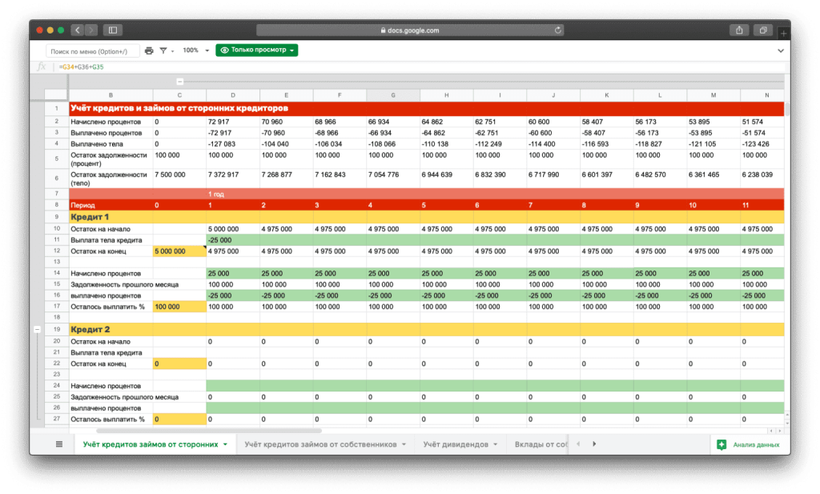Click the print icon in the toolbar
The image size is (820, 494).
149,50
